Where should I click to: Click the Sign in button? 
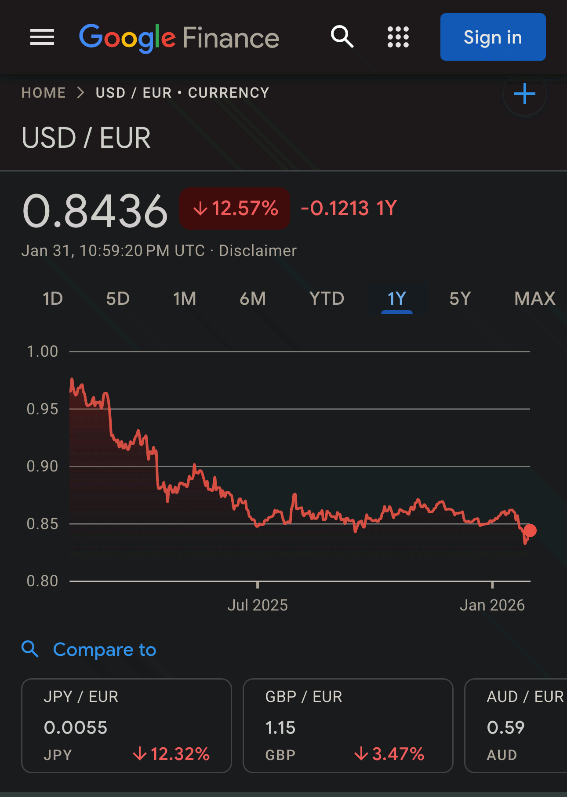(x=493, y=37)
